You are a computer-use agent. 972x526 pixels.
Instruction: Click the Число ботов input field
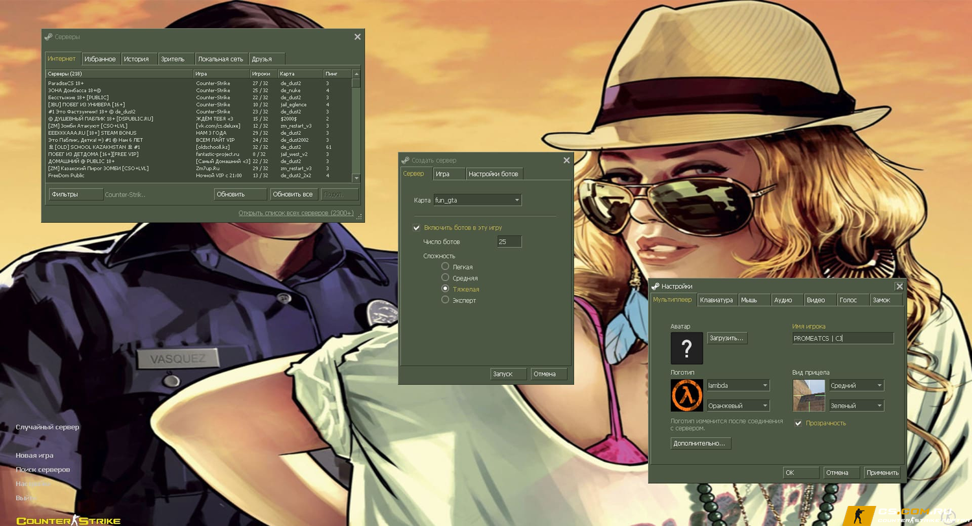509,242
